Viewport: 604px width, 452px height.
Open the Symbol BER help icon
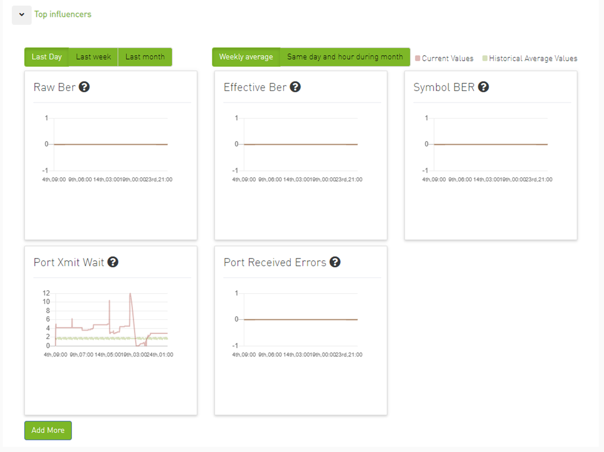[x=483, y=87]
